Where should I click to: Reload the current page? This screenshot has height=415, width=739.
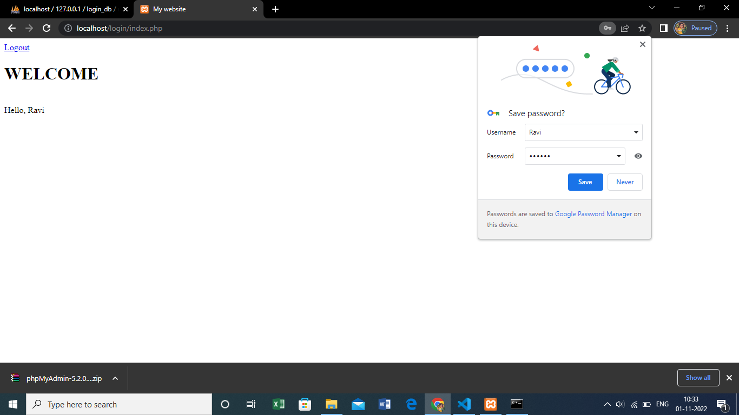point(46,28)
